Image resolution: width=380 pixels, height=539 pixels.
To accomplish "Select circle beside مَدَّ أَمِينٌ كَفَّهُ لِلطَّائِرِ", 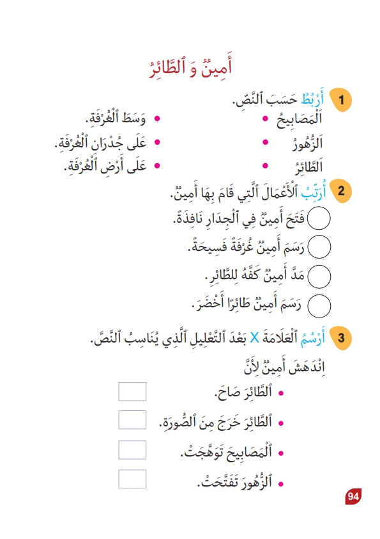I will (319, 277).
